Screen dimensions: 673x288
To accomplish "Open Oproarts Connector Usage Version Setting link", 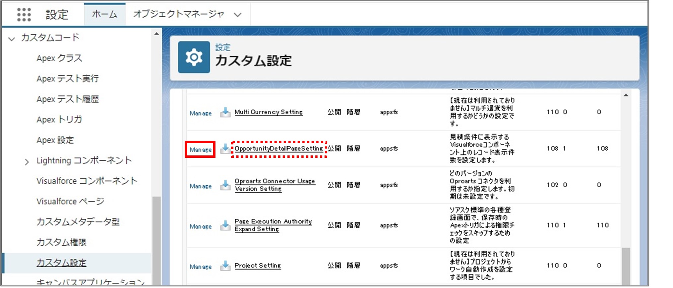I will click(x=275, y=185).
